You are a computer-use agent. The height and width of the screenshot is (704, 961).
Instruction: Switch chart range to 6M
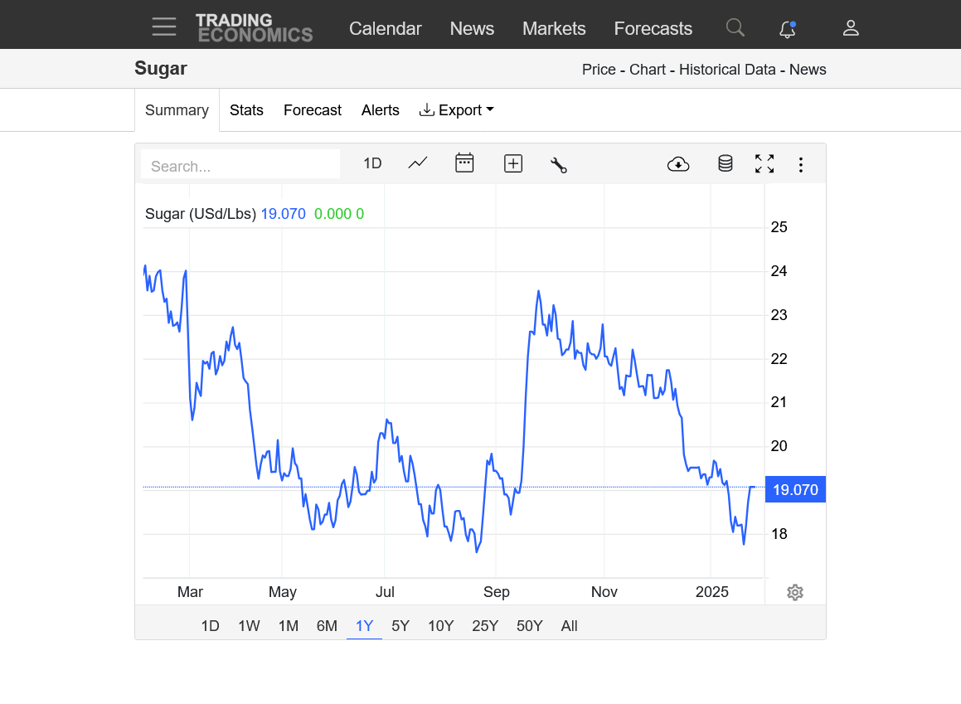(x=327, y=626)
